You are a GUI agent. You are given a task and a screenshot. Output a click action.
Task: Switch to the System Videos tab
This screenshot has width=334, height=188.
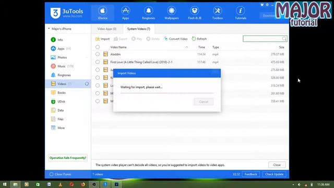click(139, 29)
